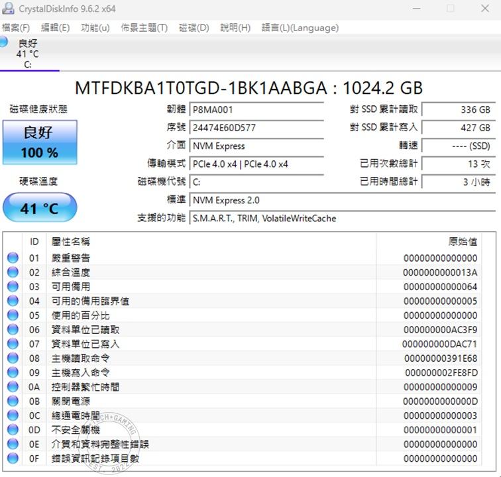This screenshot has width=501, height=477.
Task: Select the C: drive tab showing 41 °C
Action: point(28,54)
